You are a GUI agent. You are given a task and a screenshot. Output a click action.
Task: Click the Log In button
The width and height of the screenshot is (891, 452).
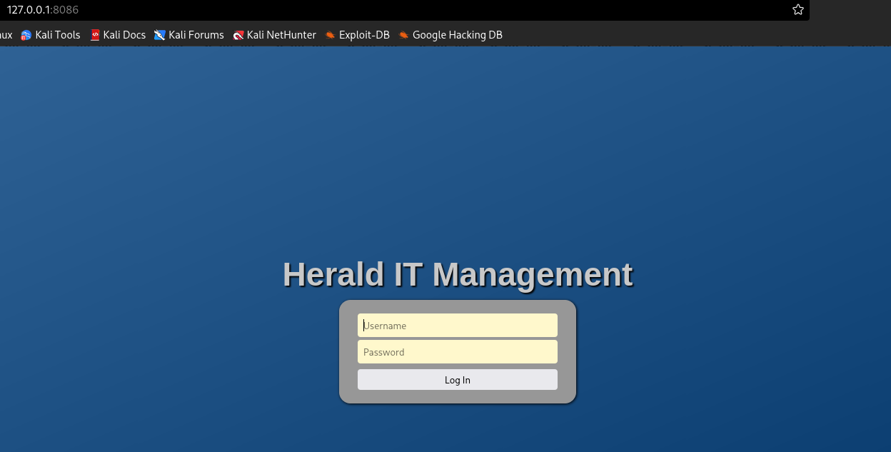tap(458, 380)
